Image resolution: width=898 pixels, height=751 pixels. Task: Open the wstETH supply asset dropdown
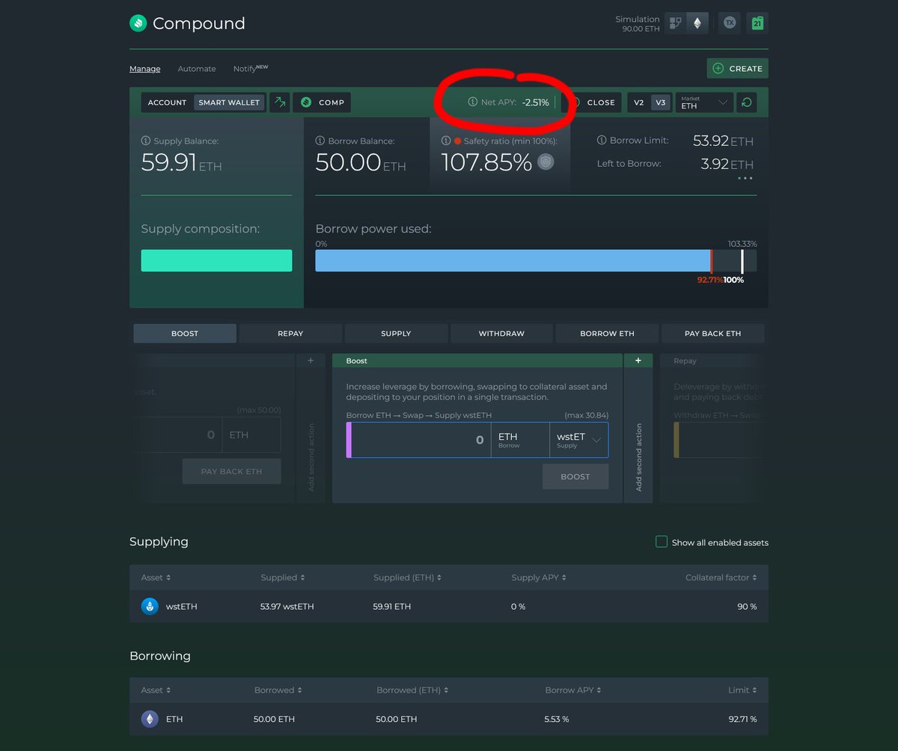tap(578, 440)
